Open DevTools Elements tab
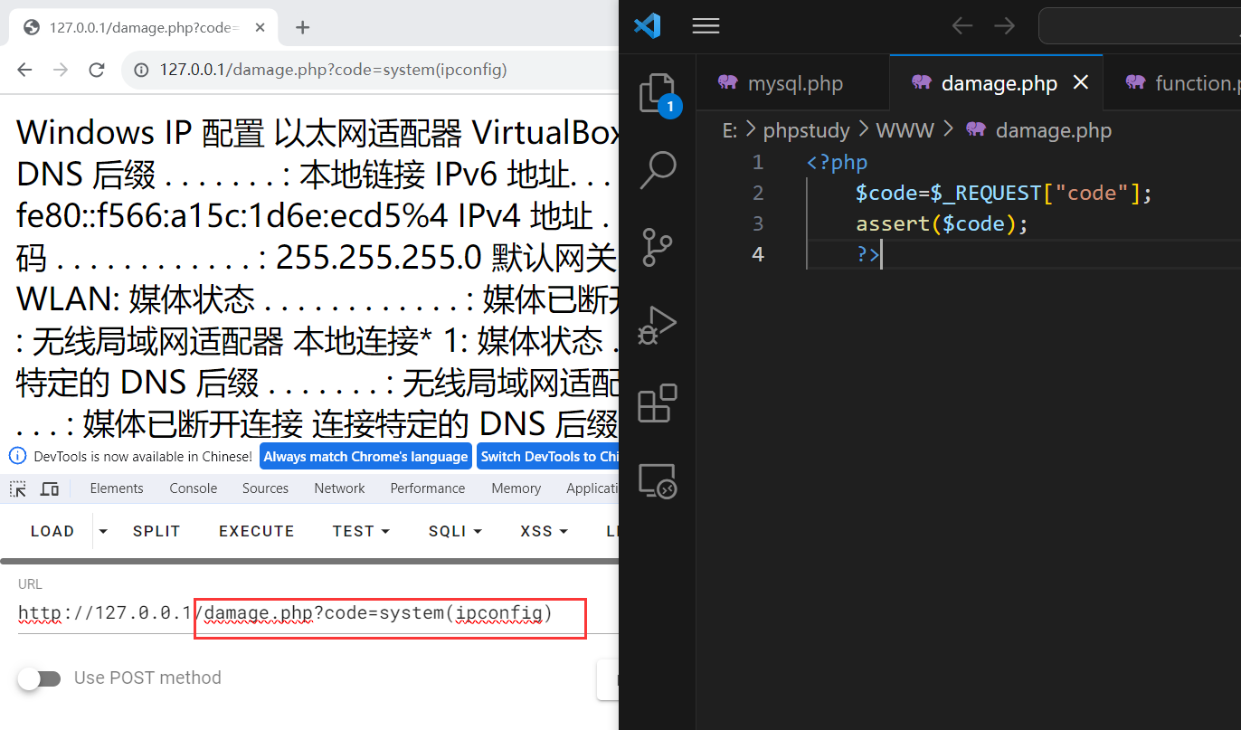 [117, 488]
